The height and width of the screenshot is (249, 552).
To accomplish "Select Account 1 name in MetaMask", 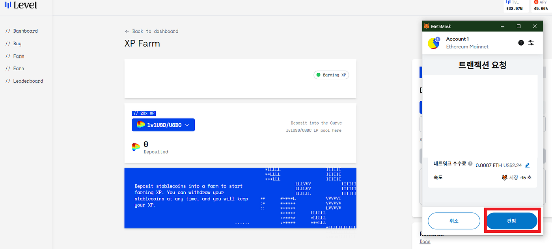I will click(x=457, y=39).
